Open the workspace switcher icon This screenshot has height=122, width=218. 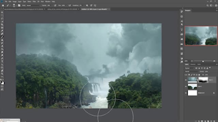click(211, 5)
